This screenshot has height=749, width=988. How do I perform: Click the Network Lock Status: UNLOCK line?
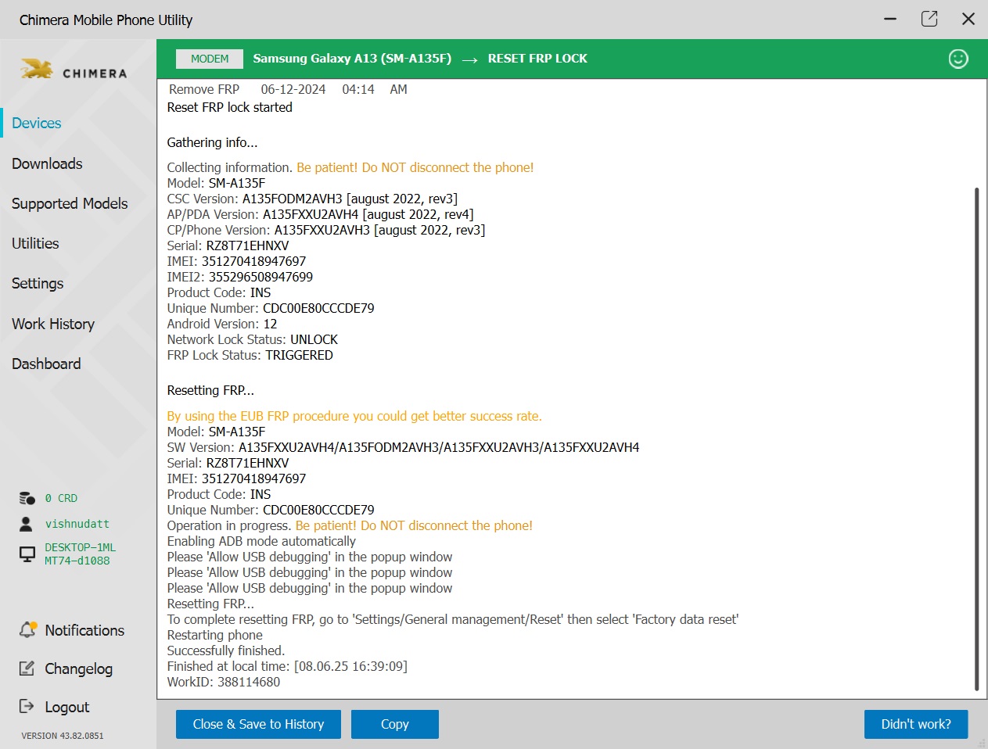[x=253, y=339]
